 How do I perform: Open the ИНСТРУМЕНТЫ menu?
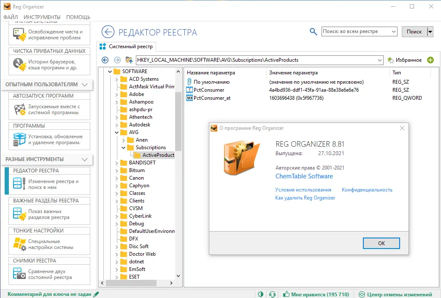tap(42, 17)
